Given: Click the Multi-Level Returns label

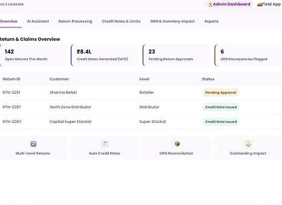Looking at the screenshot, I should pyautogui.click(x=33, y=153).
